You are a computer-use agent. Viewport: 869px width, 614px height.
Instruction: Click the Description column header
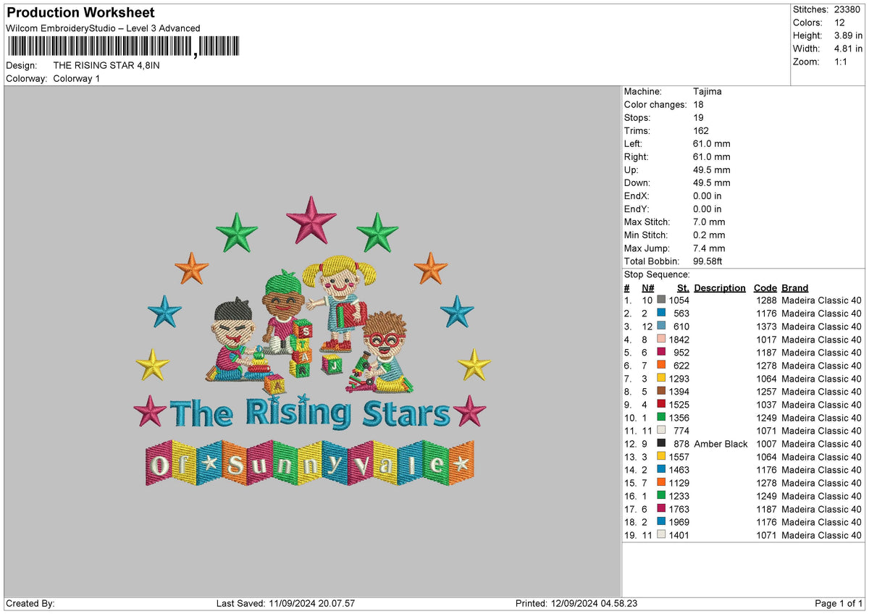[x=719, y=288]
